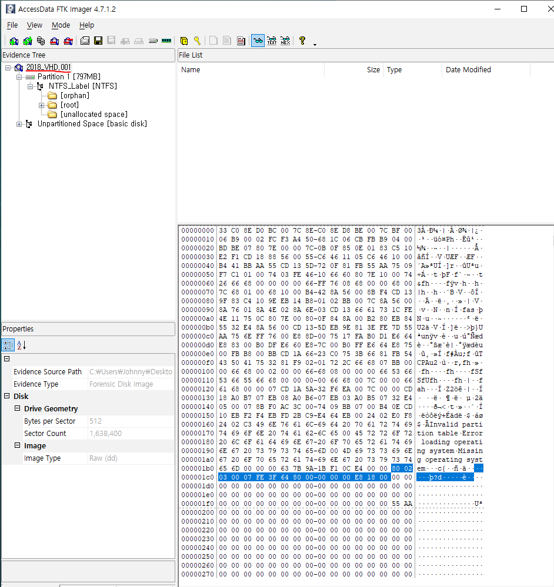Collapse the topmost unnamed properties section

[x=6, y=358]
